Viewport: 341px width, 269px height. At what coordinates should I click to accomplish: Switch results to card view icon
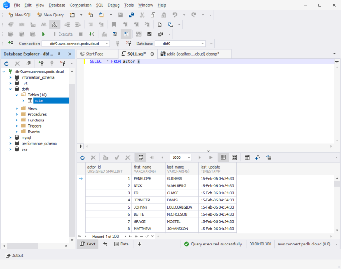click(x=234, y=157)
